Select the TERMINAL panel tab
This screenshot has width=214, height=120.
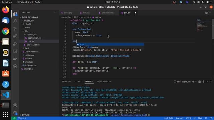click(89, 82)
